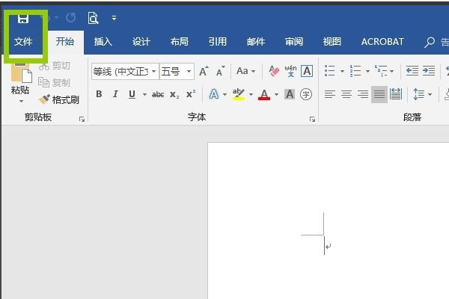Click the Character Border icon
The image size is (449, 299).
click(x=307, y=71)
